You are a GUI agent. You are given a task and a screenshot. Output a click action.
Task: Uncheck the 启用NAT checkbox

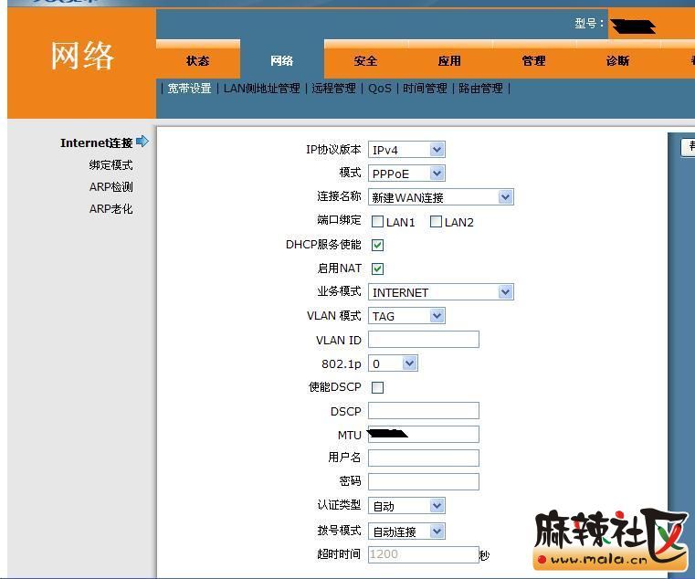click(377, 268)
